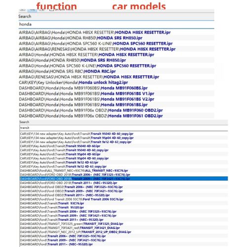Select Key Auto Transit 95040 4D-60_copy.ipr row
Viewport: 247px width, 247px height.
(123, 150)
